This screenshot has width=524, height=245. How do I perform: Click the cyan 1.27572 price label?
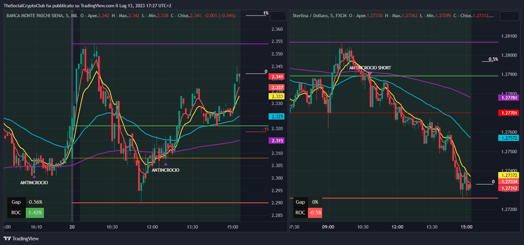508,138
